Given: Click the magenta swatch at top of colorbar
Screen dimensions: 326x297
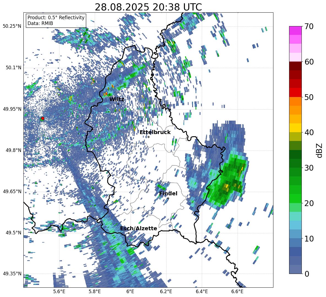Looking at the screenshot, I should pos(295,30).
